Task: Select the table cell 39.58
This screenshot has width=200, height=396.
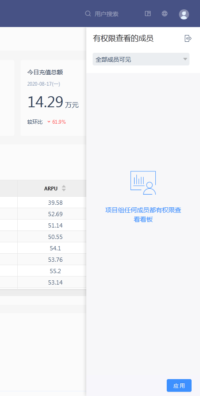Action: pos(56,203)
